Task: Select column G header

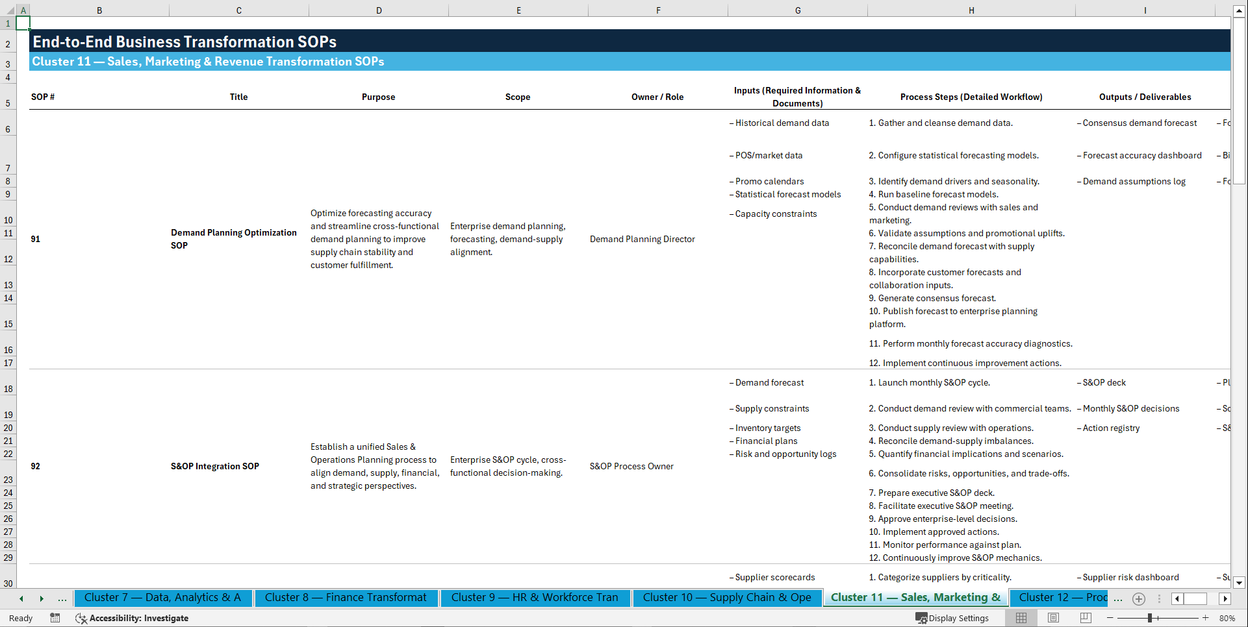Action: pyautogui.click(x=797, y=10)
